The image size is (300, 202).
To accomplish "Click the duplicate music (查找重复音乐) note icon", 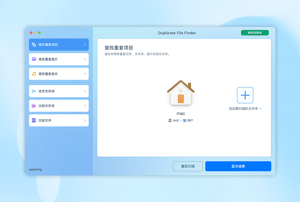I will [34, 74].
